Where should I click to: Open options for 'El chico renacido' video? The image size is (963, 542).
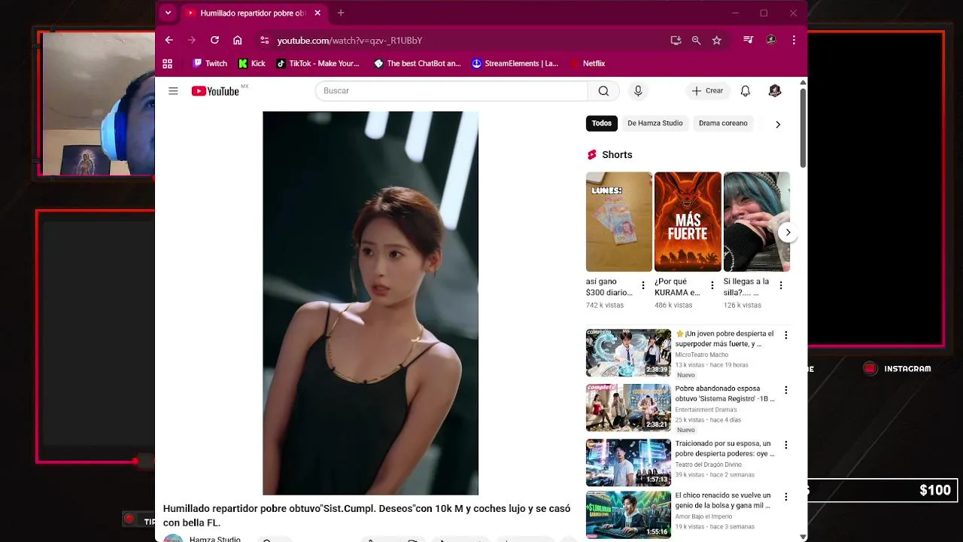click(786, 497)
